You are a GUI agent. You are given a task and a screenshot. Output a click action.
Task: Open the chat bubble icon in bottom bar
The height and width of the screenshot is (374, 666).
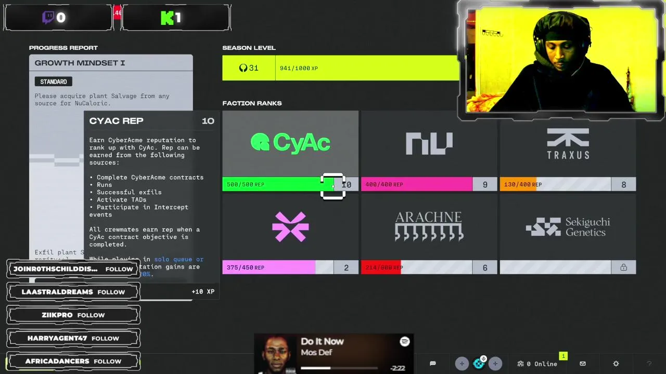tap(432, 364)
